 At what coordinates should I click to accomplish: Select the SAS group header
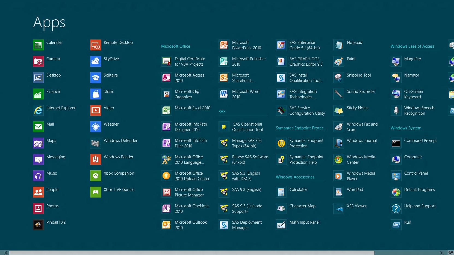click(222, 112)
